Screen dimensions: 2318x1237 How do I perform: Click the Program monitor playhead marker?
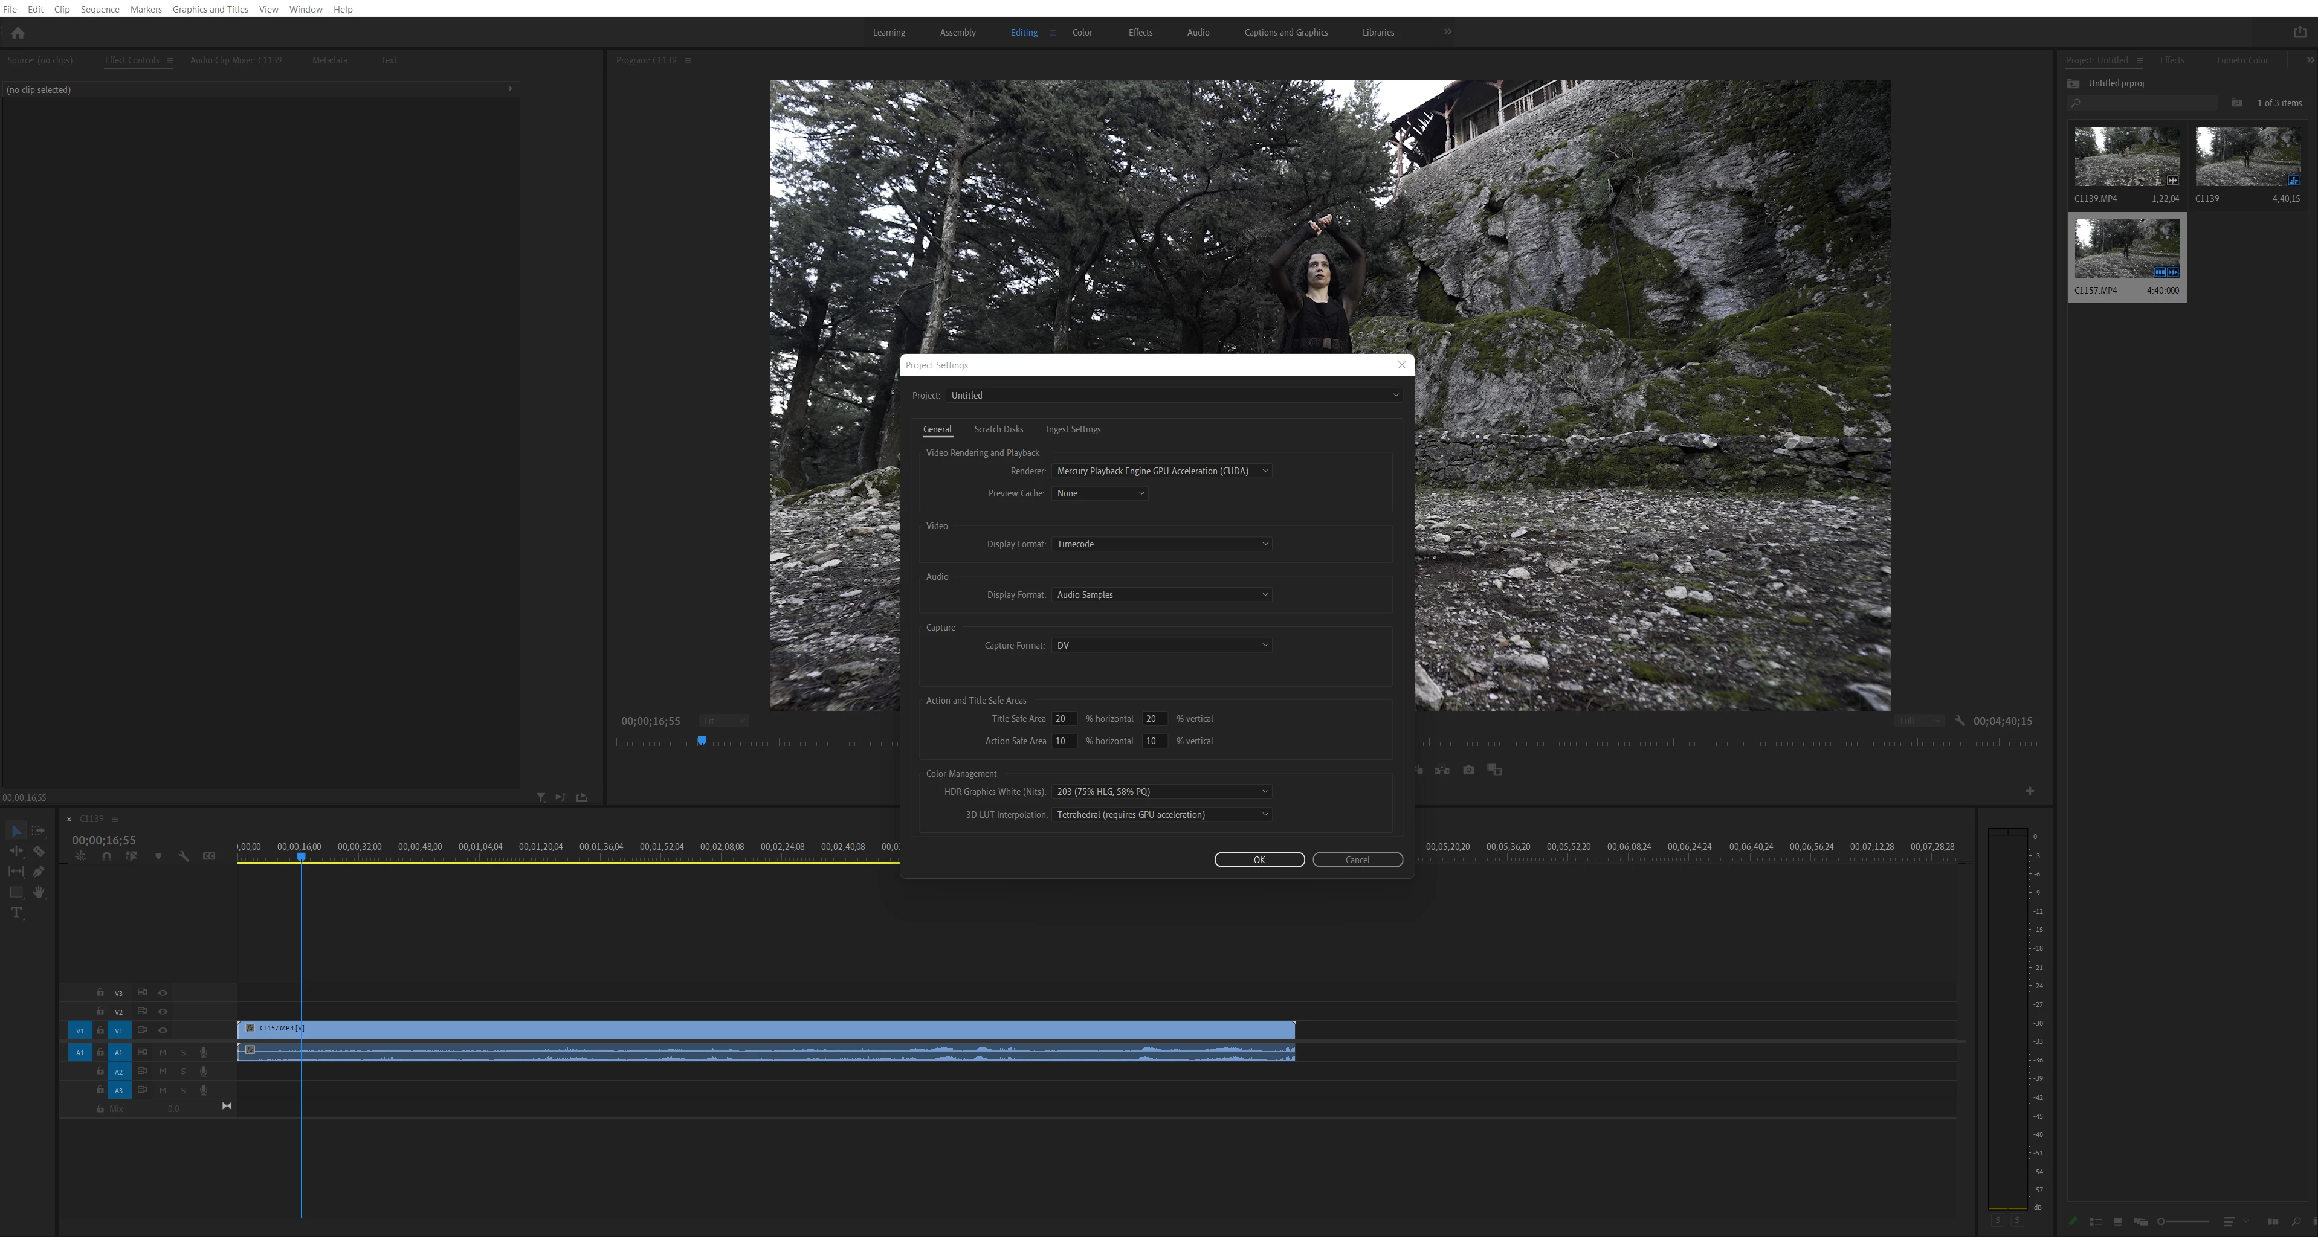(x=702, y=741)
